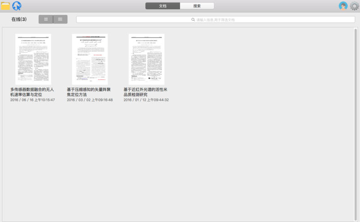Click the 在线(3) label

point(19,19)
